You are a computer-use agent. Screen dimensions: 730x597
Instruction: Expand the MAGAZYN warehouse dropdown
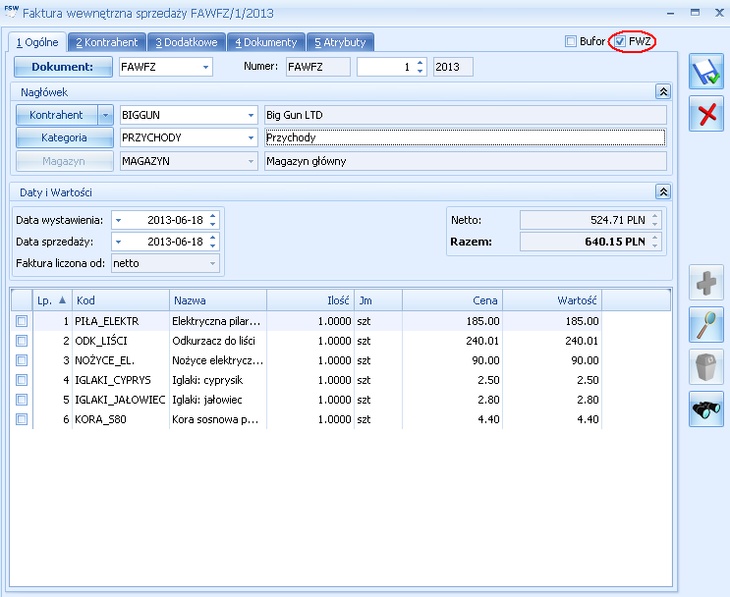(x=251, y=161)
